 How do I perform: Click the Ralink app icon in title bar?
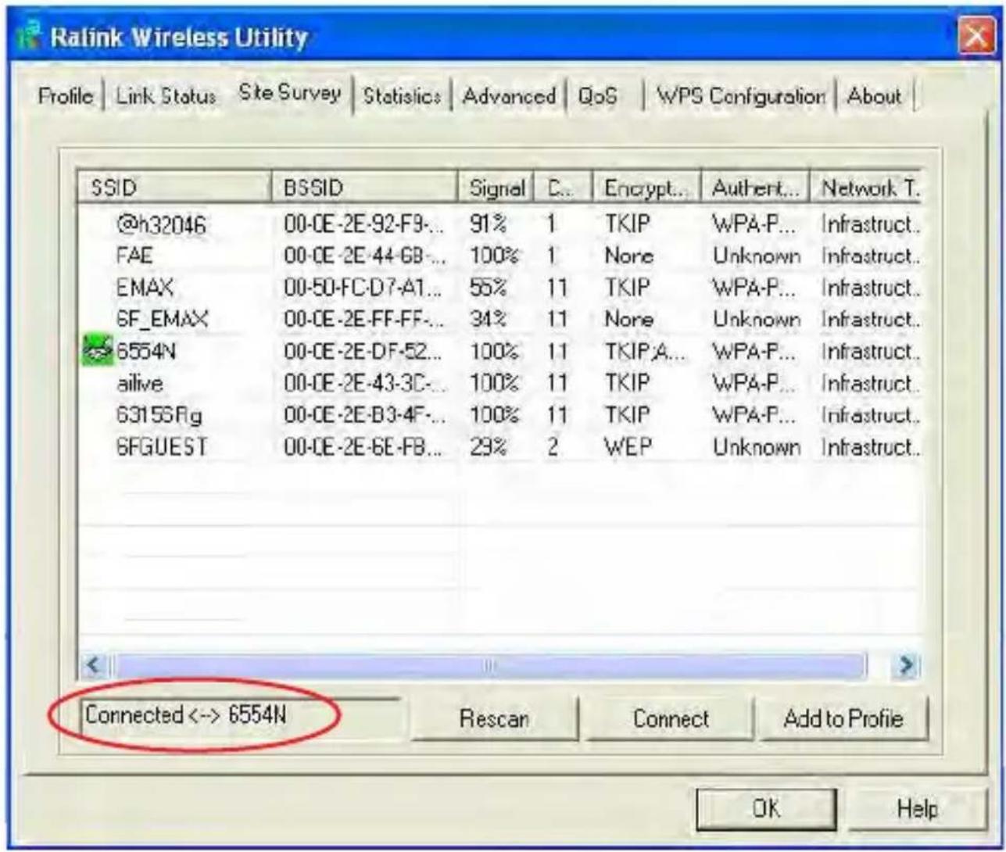coord(28,38)
